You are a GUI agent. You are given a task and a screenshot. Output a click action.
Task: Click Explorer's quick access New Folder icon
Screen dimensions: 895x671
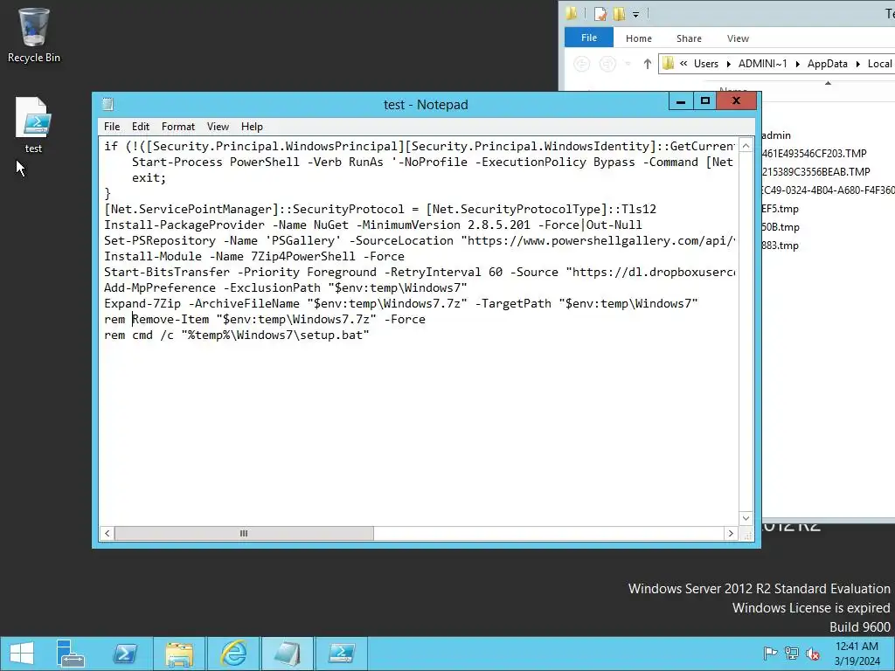[620, 14]
